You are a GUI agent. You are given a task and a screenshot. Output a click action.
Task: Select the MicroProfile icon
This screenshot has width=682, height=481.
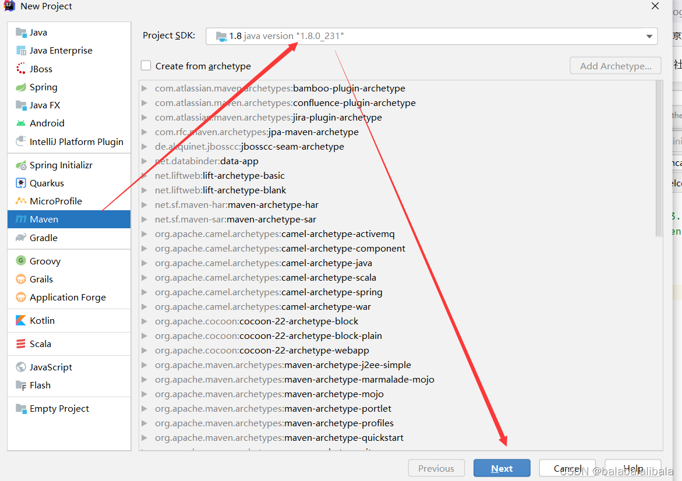click(21, 201)
